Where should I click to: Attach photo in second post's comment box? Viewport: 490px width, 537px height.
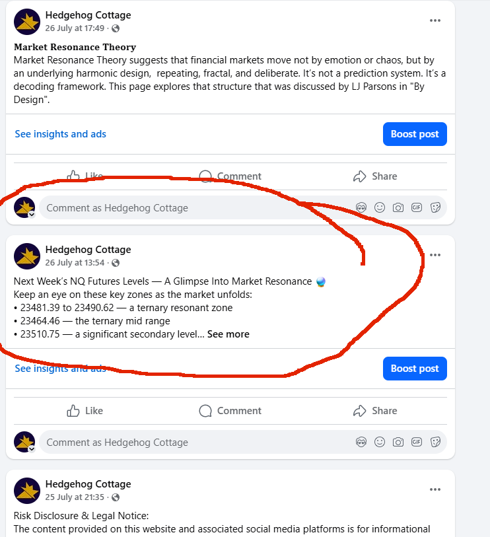(398, 442)
